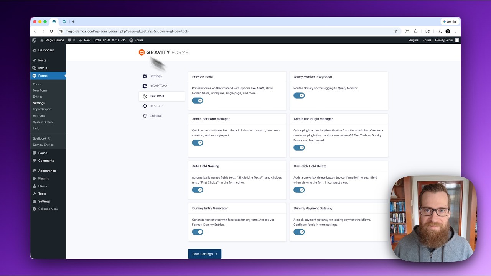Open browser Downloads icon
This screenshot has width=491, height=276.
coord(440,31)
